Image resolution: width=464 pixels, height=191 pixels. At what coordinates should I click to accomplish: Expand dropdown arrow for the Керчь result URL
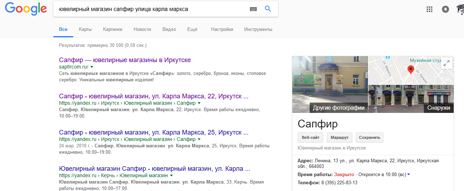171,175
